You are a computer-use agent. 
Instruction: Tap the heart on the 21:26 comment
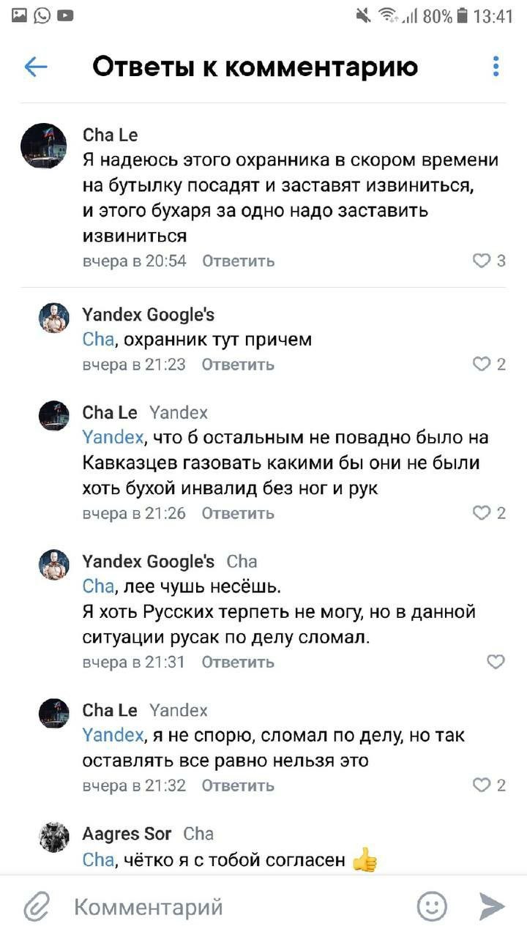(482, 513)
